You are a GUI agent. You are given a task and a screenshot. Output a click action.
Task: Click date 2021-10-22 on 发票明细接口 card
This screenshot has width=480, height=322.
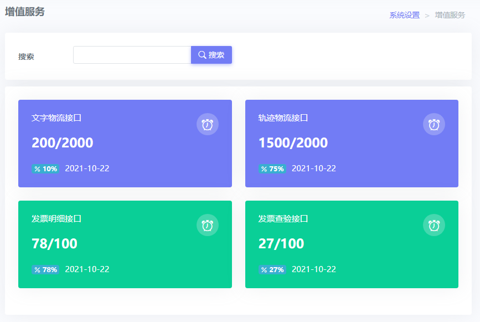pos(87,269)
